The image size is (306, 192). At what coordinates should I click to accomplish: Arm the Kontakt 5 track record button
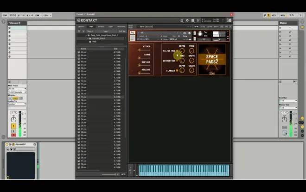(x=13, y=135)
